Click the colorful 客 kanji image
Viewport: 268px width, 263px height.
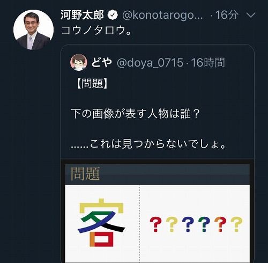tap(101, 223)
